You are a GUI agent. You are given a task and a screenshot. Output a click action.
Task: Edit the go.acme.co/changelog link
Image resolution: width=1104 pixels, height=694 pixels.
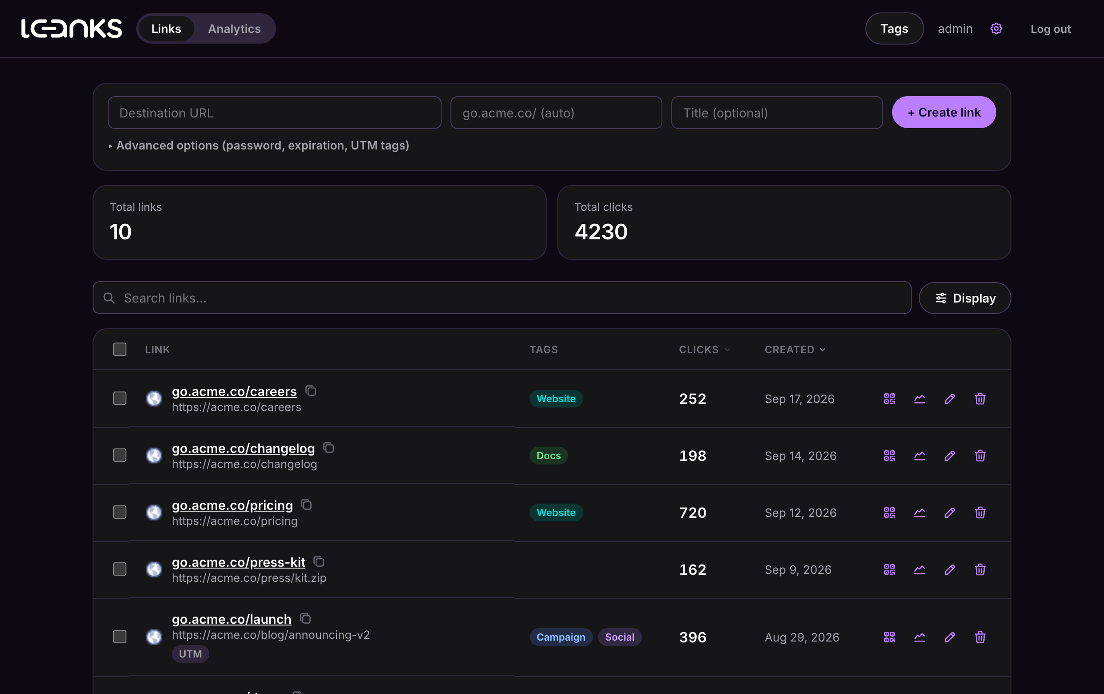point(950,456)
